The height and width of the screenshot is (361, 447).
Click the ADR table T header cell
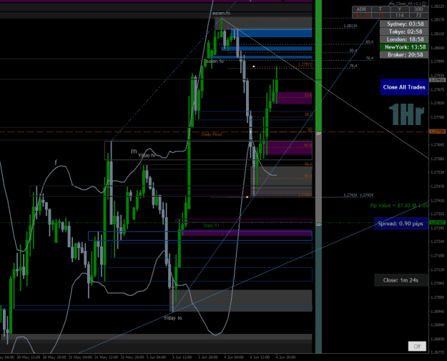click(380, 9)
